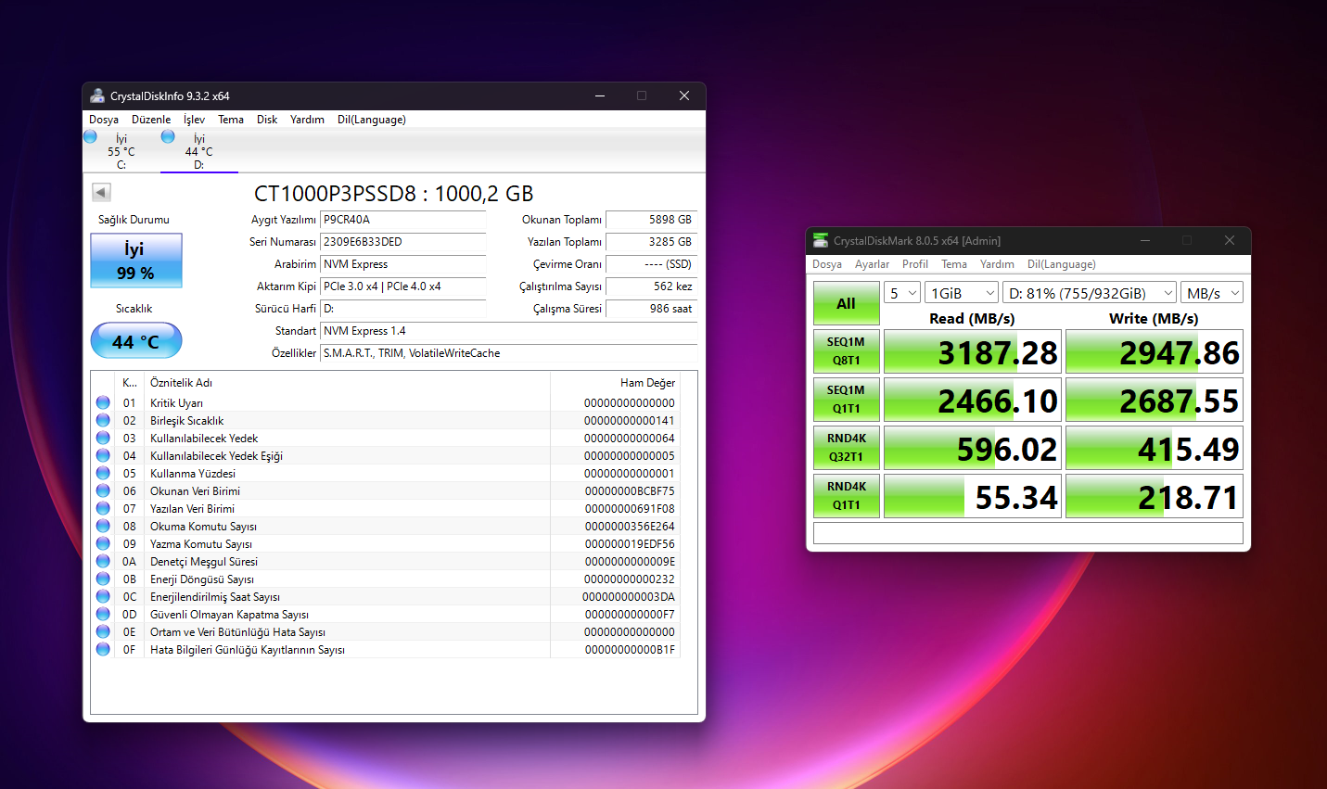Click status orb for Kullanma Yüzdesi row
1327x789 pixels.
point(103,473)
